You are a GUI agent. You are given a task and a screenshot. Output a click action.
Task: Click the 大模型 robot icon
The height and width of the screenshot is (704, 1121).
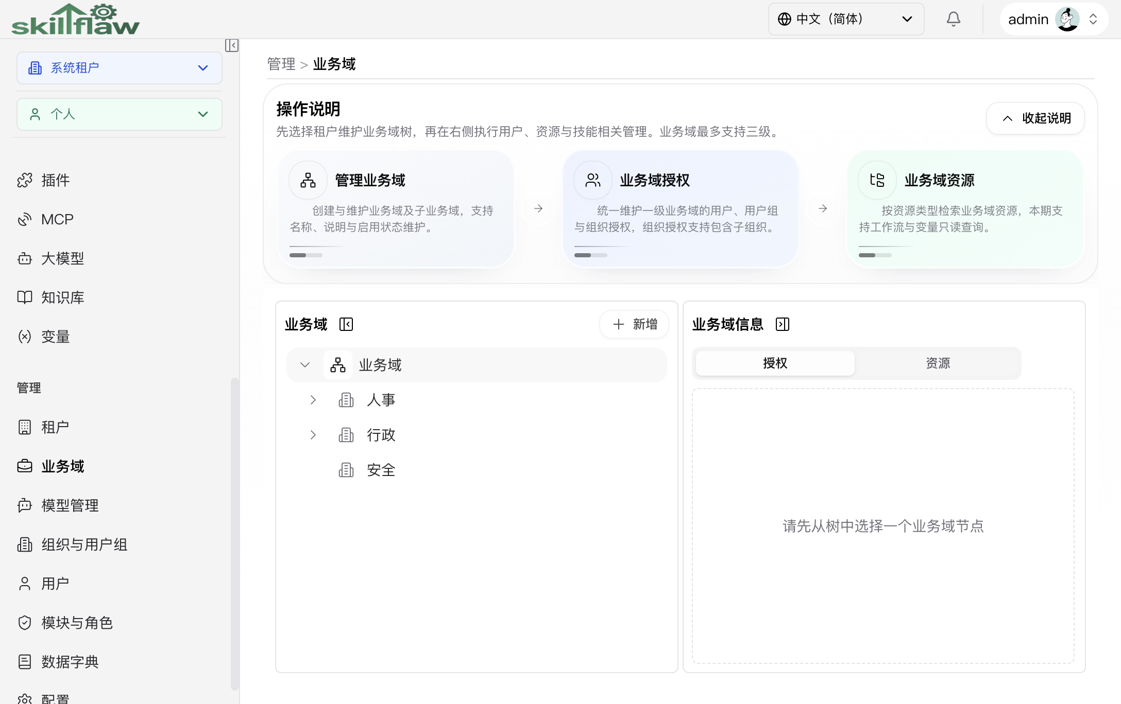coord(25,258)
